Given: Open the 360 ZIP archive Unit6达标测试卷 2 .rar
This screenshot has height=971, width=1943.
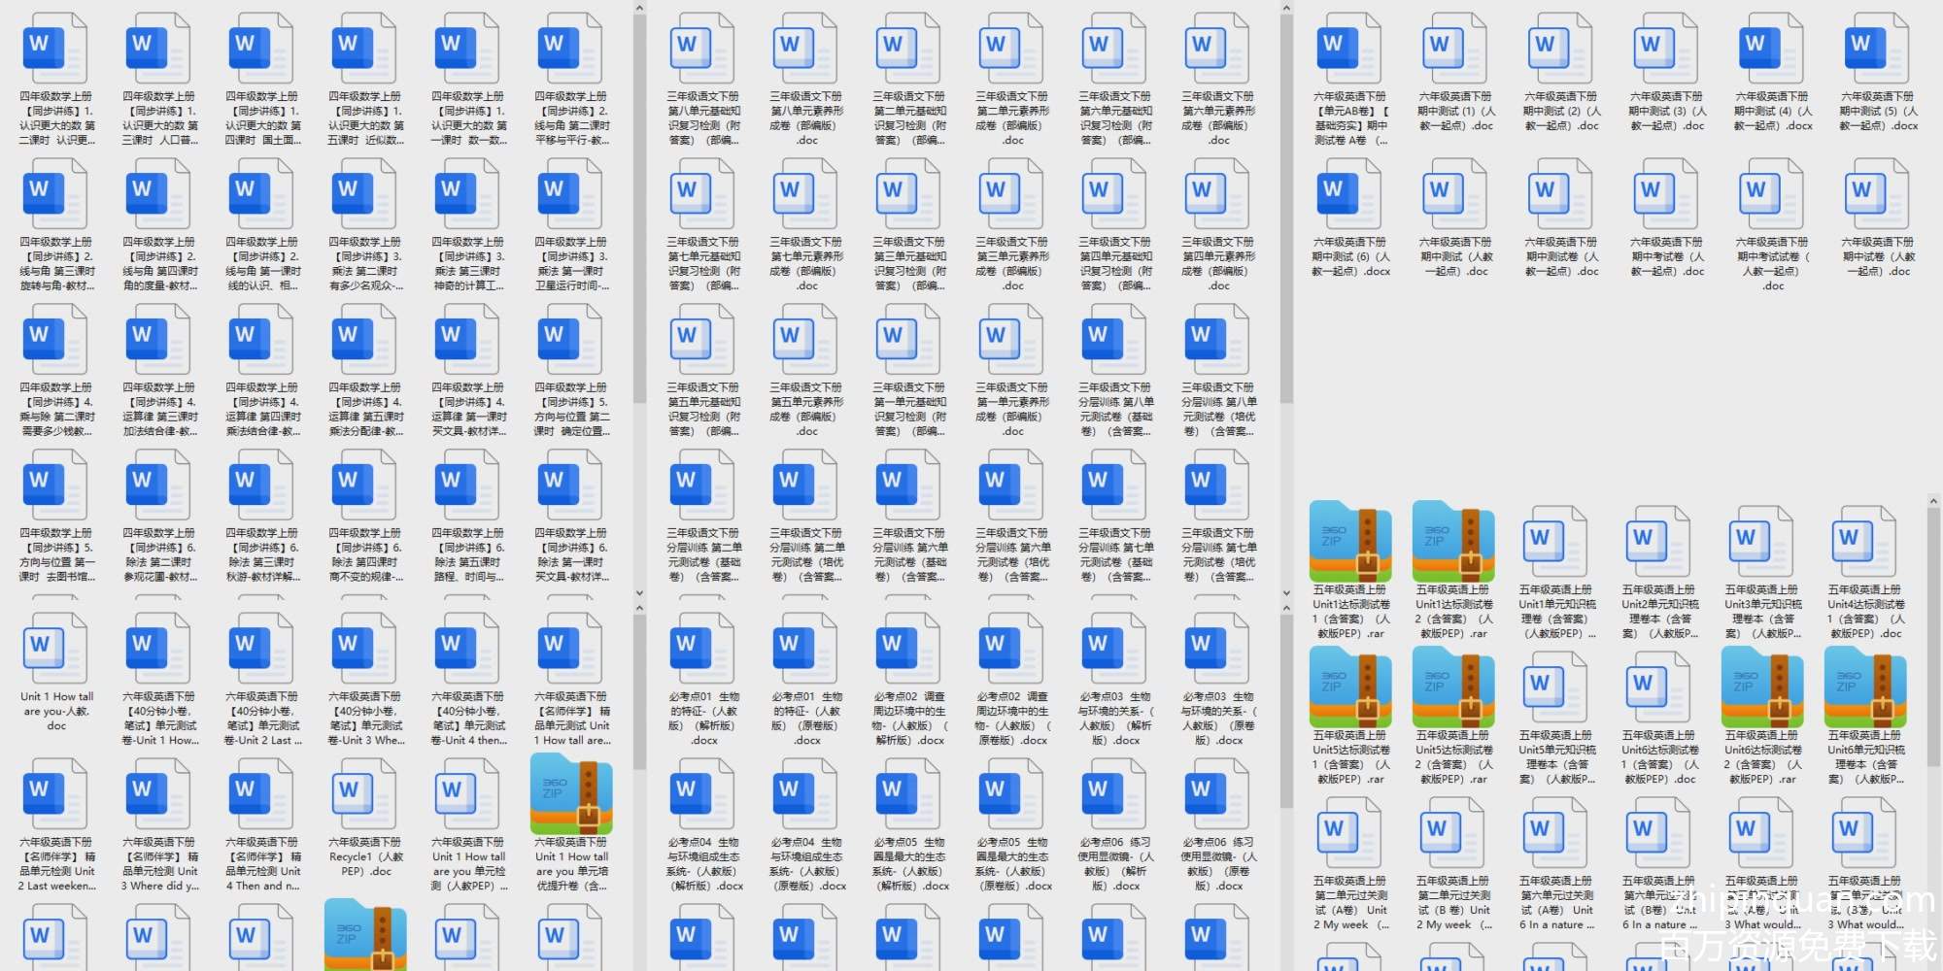Looking at the screenshot, I should pos(1762,686).
